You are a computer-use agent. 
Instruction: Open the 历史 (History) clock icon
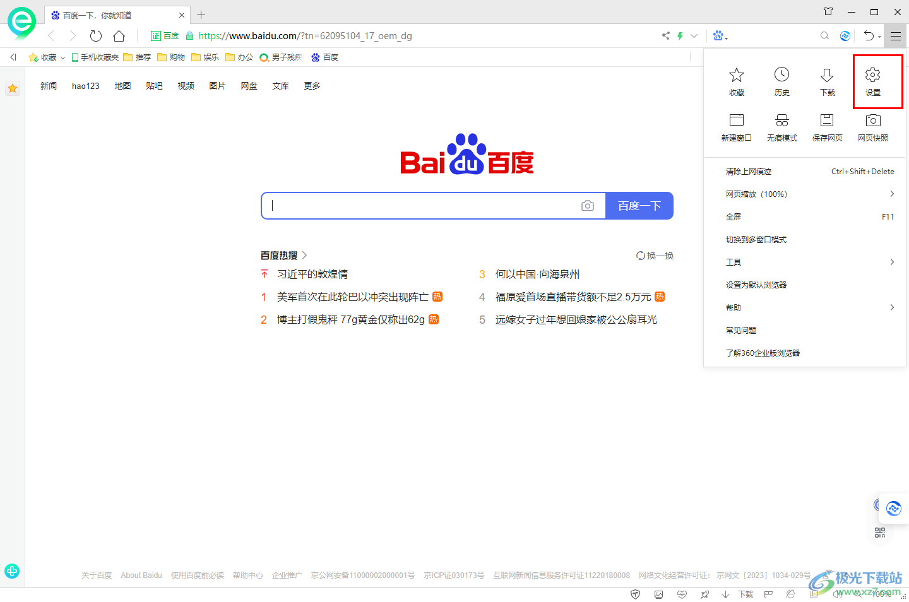pos(781,75)
